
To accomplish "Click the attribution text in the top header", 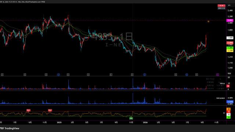I will coord(22,2).
